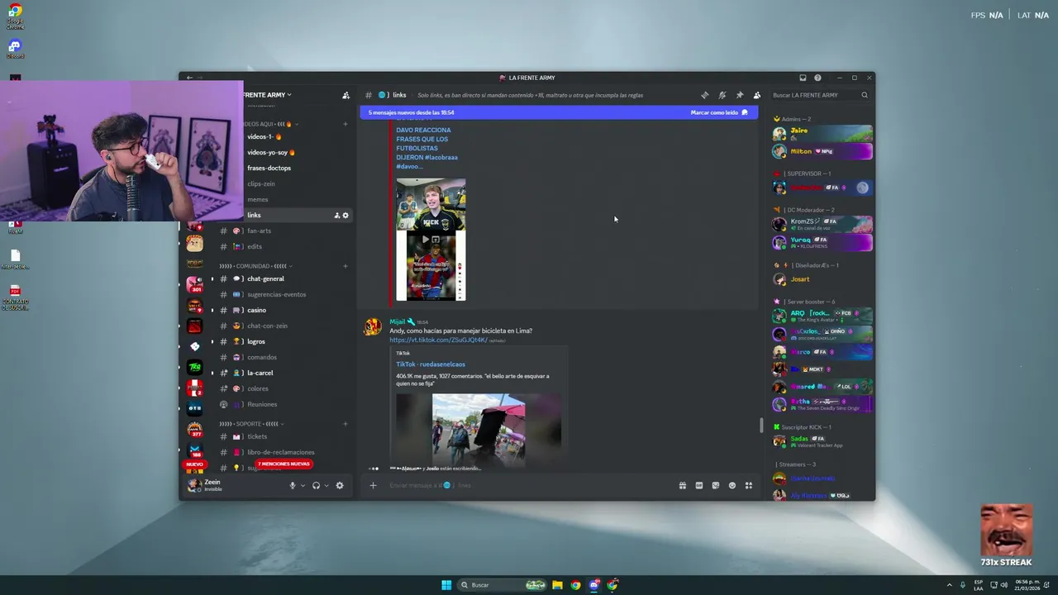Open the sticker picker in message bar
Viewport: 1058px width, 595px height.
716,485
